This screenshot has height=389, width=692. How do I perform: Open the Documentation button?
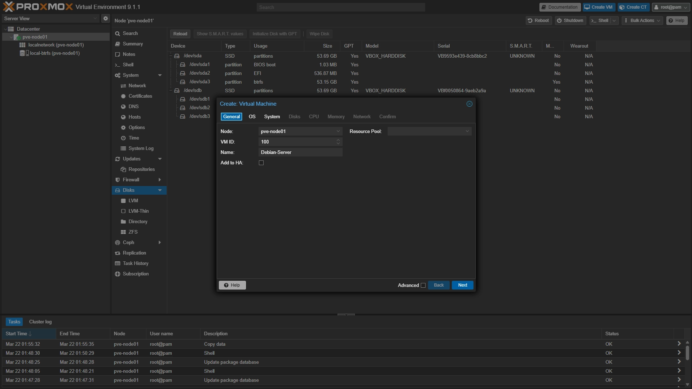(x=560, y=7)
